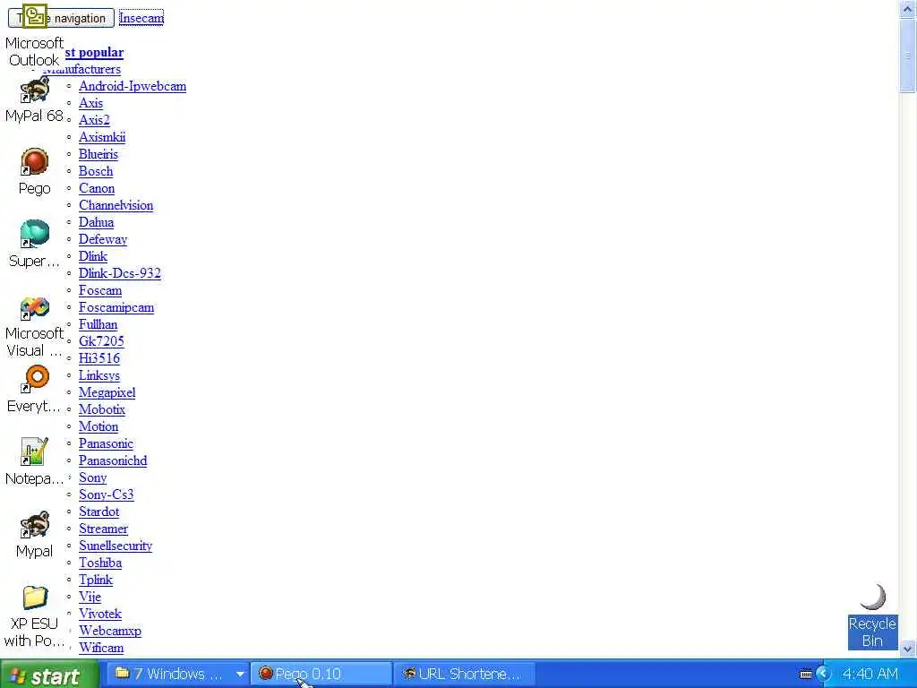The height and width of the screenshot is (688, 917).
Task: Open the Dlink-Dcs-932 link
Action: (120, 272)
